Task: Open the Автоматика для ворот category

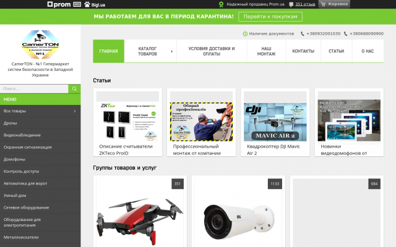Action: tap(40, 183)
